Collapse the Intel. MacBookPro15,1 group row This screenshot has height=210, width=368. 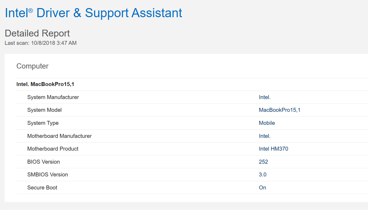tap(45, 84)
